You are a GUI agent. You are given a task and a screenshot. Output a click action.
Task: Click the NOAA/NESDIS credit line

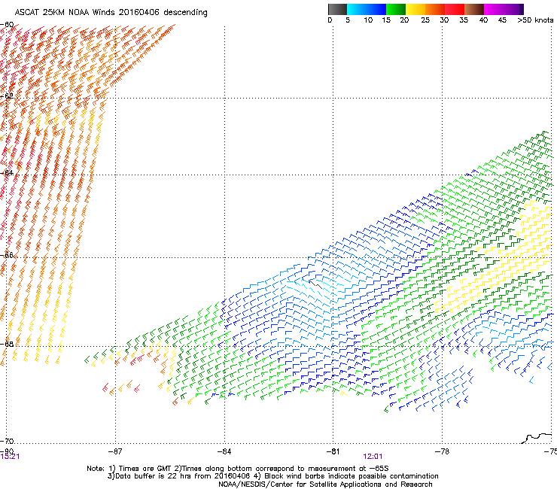[x=325, y=484]
